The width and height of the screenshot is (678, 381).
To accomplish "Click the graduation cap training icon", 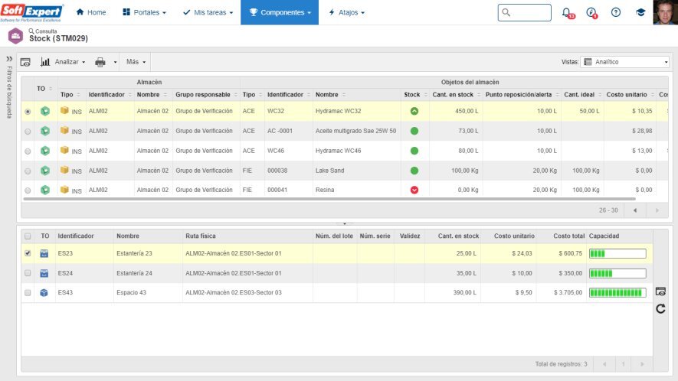I will coord(640,12).
